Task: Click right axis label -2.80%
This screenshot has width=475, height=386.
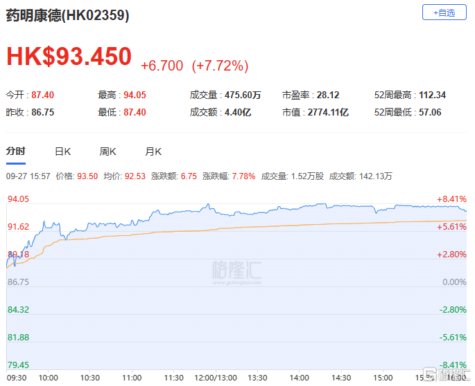Action: [x=453, y=310]
